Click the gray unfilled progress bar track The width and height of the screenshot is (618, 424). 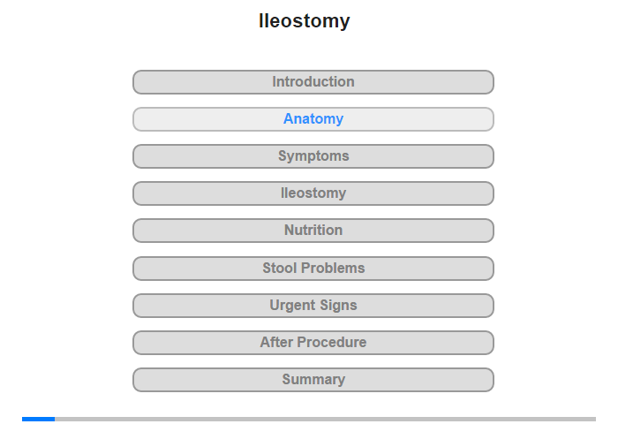325,419
